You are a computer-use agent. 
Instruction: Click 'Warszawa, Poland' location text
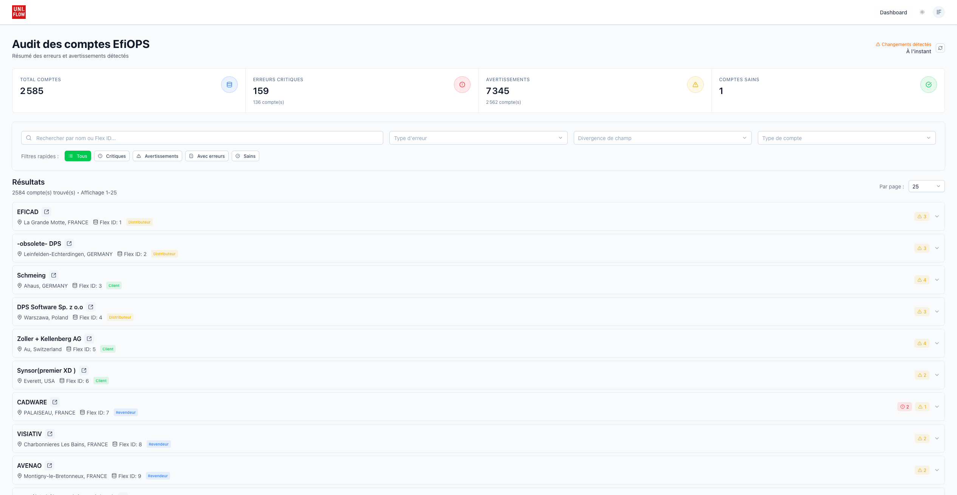(46, 318)
